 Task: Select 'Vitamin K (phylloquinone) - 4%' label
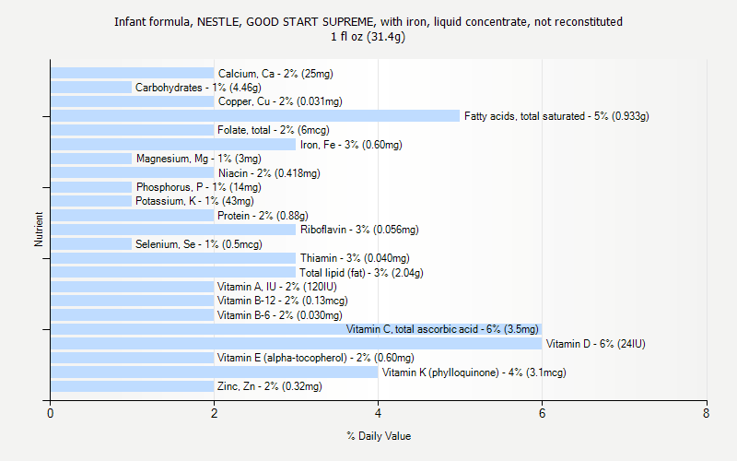tap(474, 372)
